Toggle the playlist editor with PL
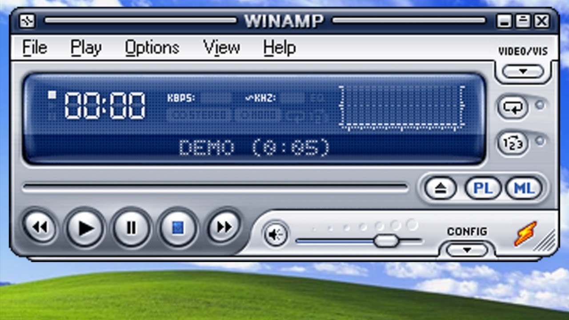The height and width of the screenshot is (320, 569). (483, 188)
